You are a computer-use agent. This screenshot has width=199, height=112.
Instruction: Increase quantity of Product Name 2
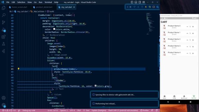[x=193, y=40]
